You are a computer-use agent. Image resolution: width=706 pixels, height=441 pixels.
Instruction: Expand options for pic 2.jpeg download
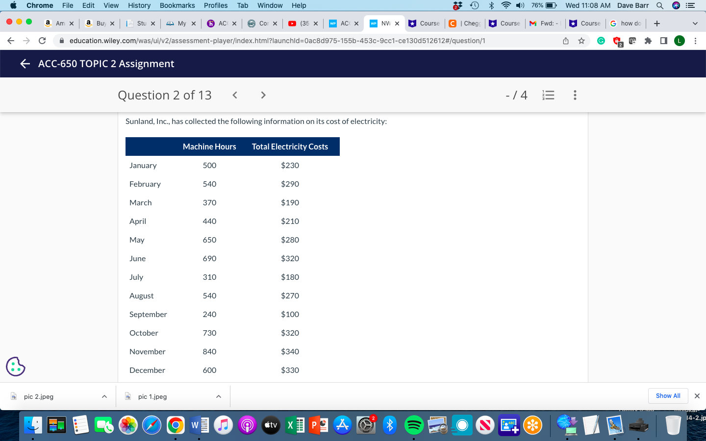tap(104, 396)
